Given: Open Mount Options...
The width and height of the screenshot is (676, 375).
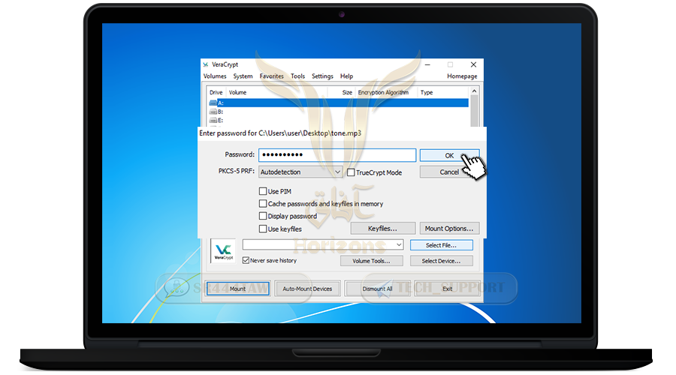Looking at the screenshot, I should (x=449, y=228).
